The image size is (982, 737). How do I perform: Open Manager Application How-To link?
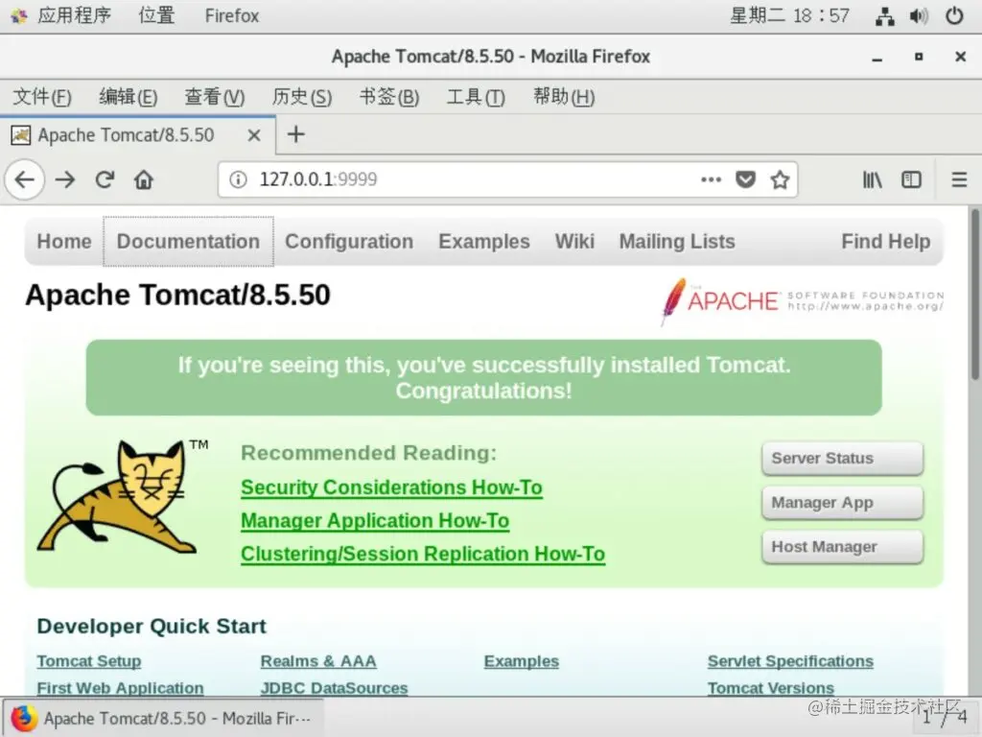pos(375,521)
